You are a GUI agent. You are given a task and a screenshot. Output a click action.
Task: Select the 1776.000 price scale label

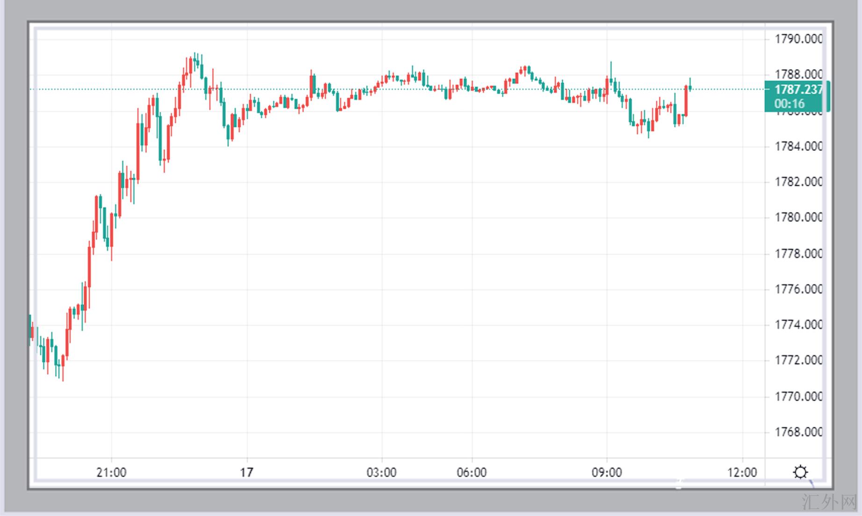pyautogui.click(x=798, y=289)
